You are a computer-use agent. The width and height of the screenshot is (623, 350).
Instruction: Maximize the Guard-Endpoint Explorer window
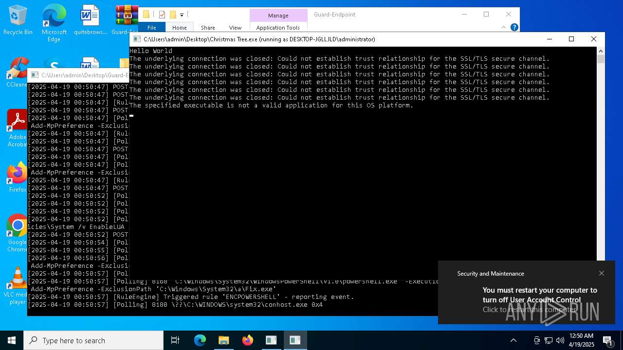tap(486, 14)
